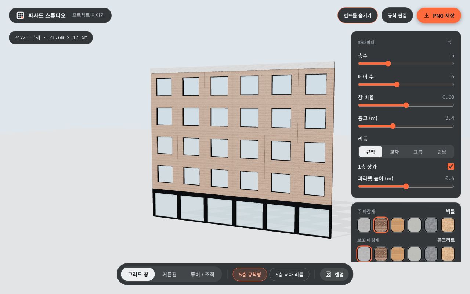
Task: Choose the smooth light gray swatch under 주 마감재
Action: click(415, 225)
